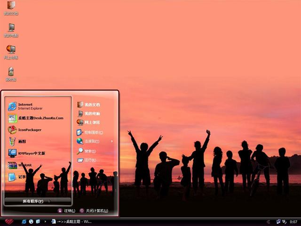Click the magnifier icon beside 搜索(S)
Viewport: 301px width, 226px height.
tap(80, 151)
